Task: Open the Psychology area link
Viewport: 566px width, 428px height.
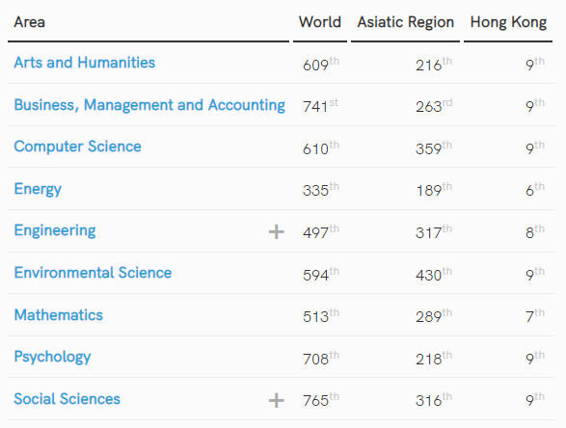Action: 52,358
